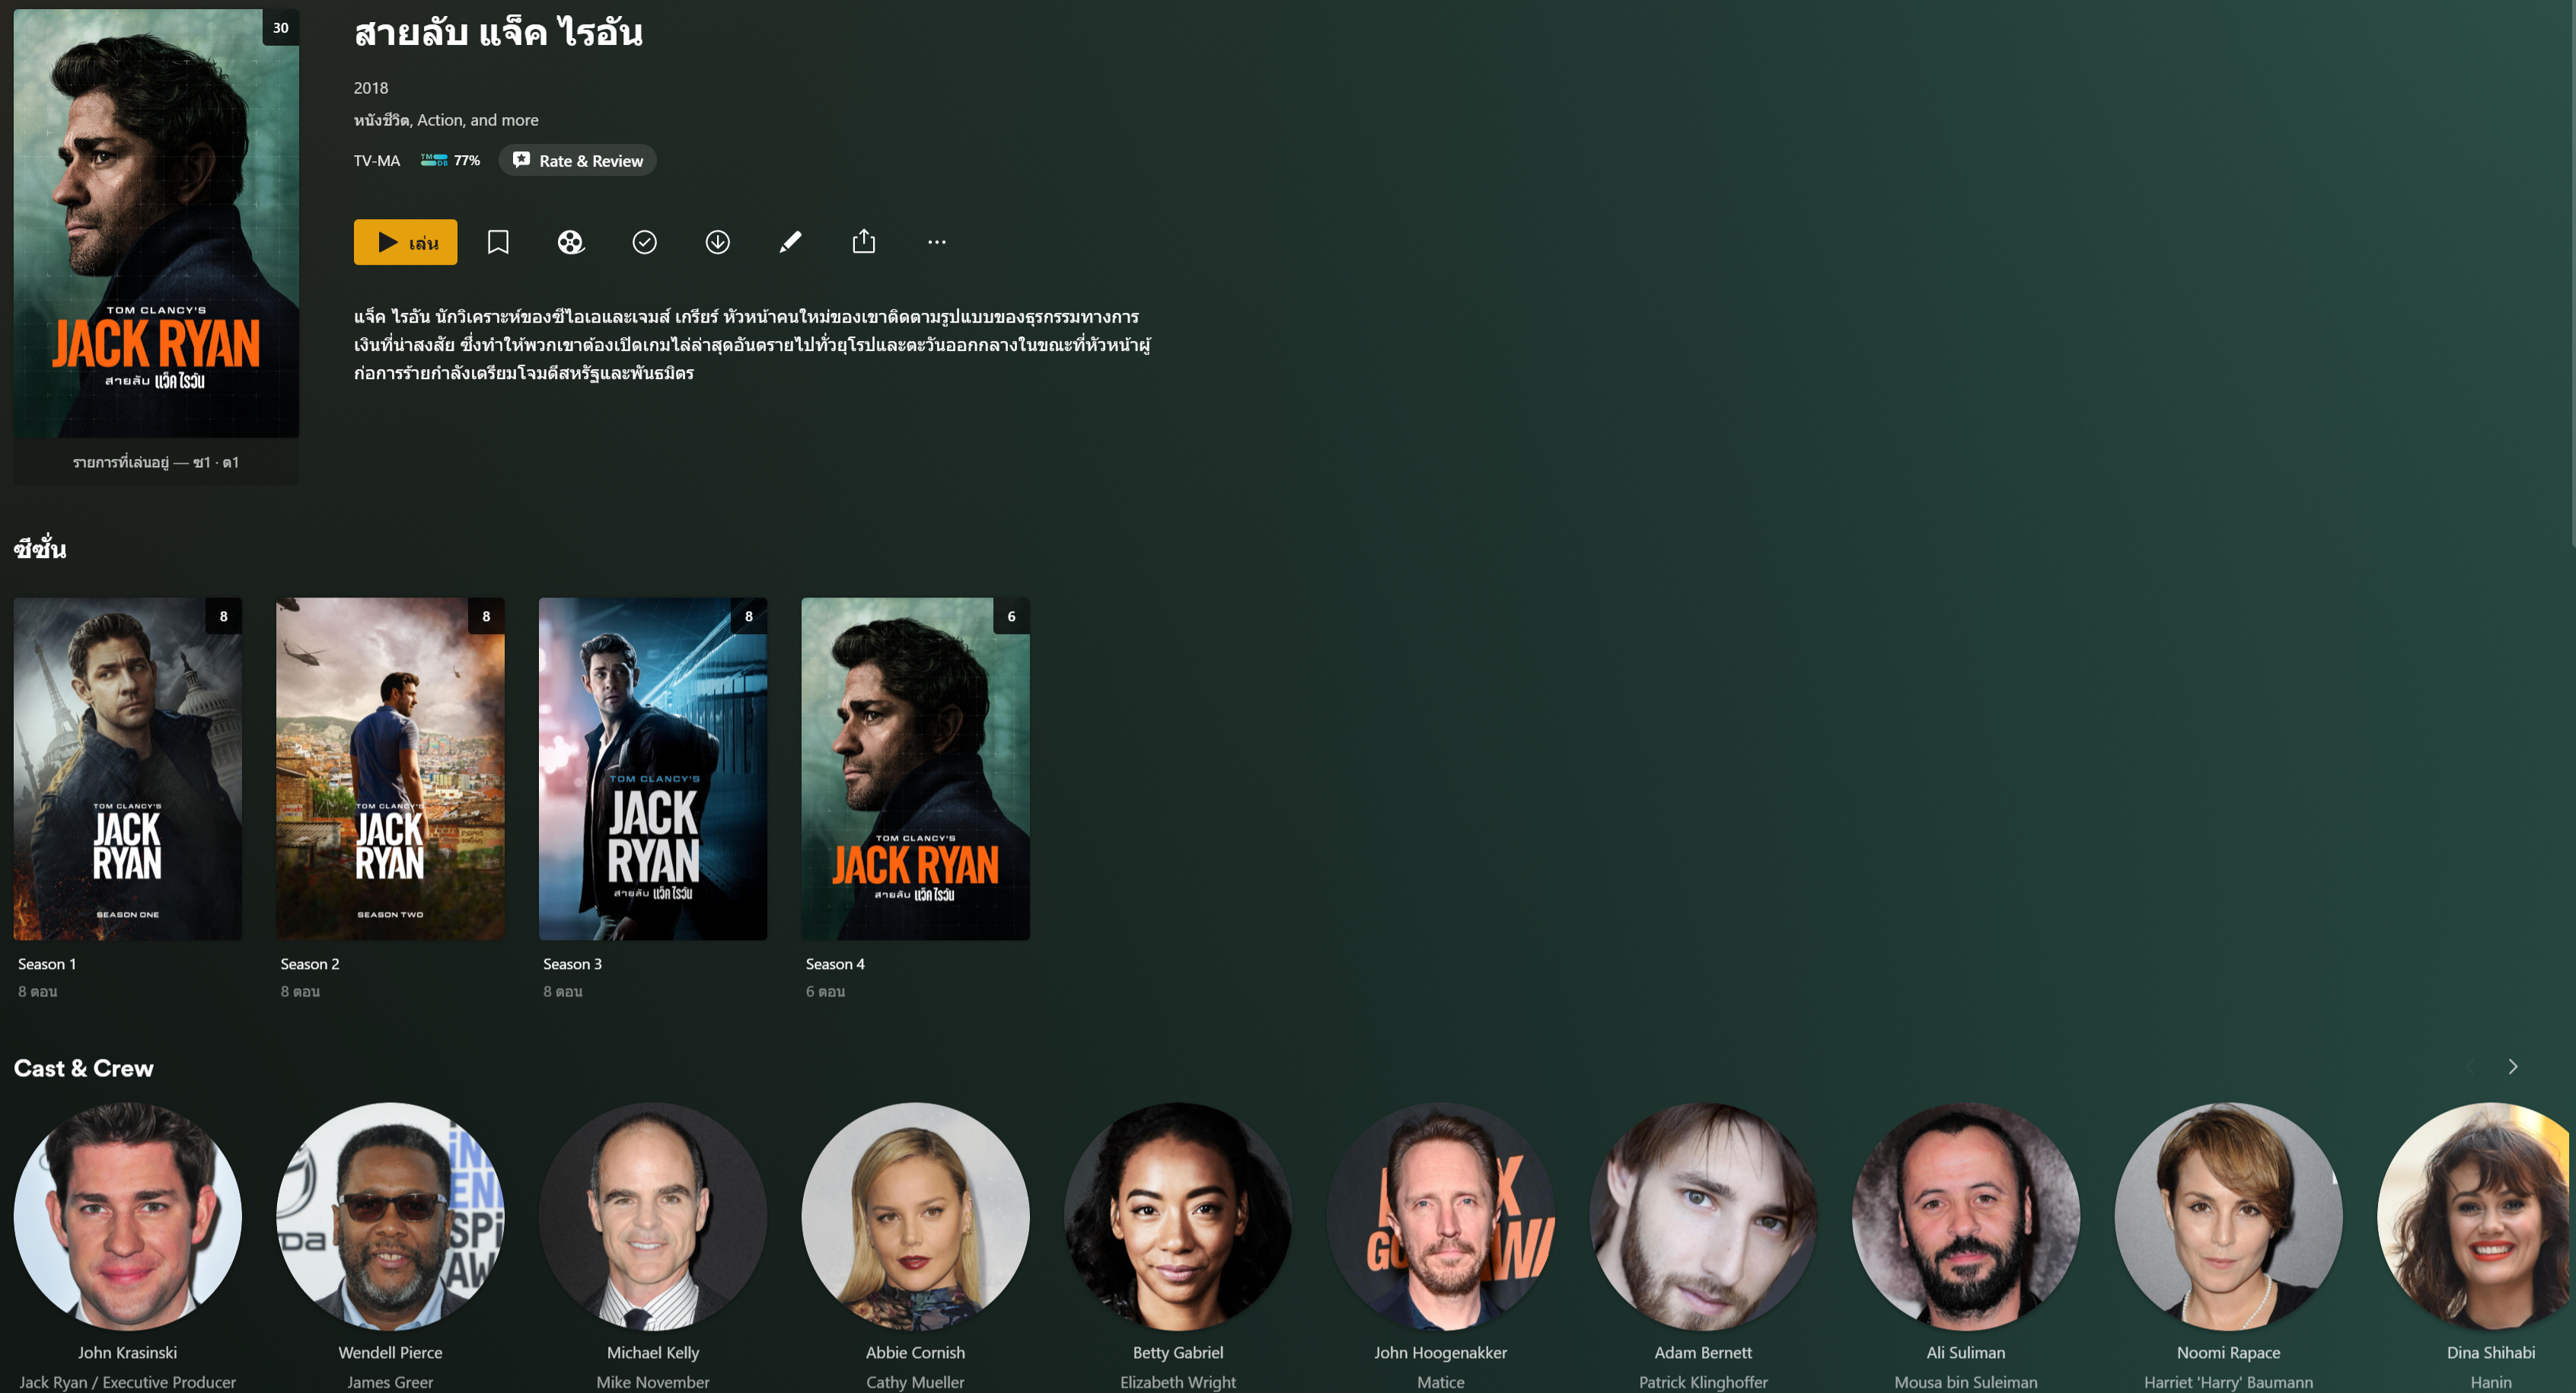This screenshot has height=1393, width=2576.
Task: Toggle the mark as watched checkmark
Action: [x=644, y=242]
